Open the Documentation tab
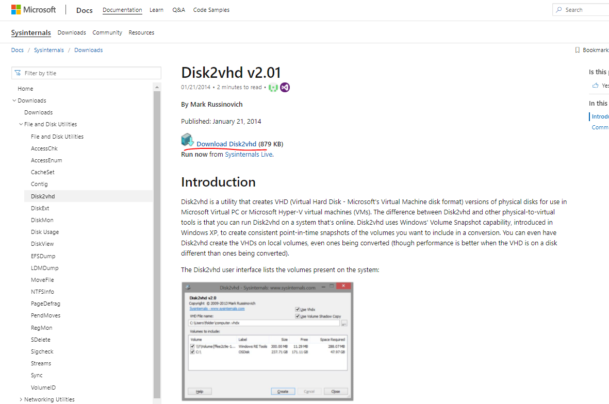This screenshot has width=609, height=404. tap(122, 10)
